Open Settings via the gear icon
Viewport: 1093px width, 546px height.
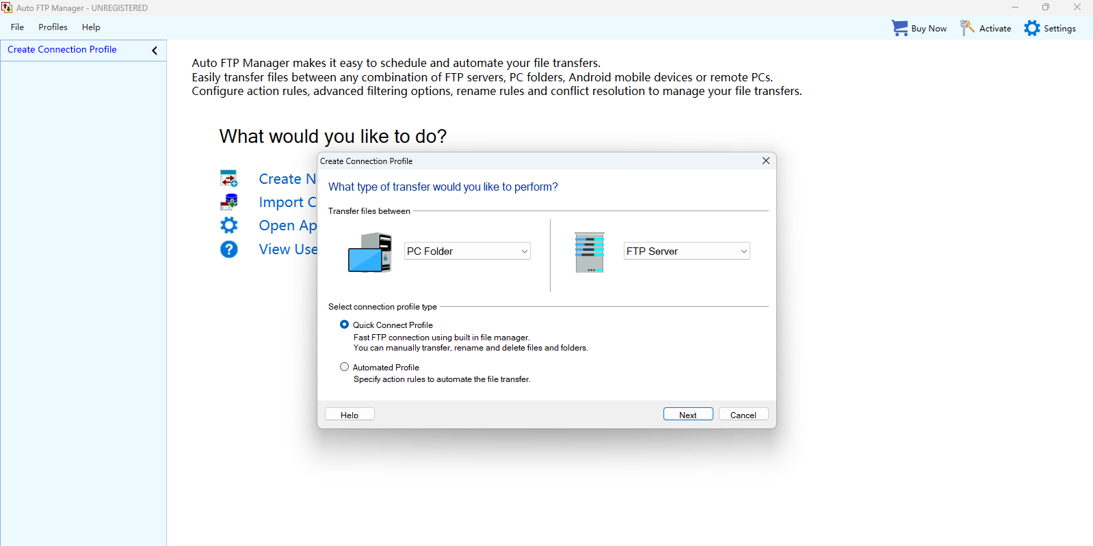pos(1032,28)
